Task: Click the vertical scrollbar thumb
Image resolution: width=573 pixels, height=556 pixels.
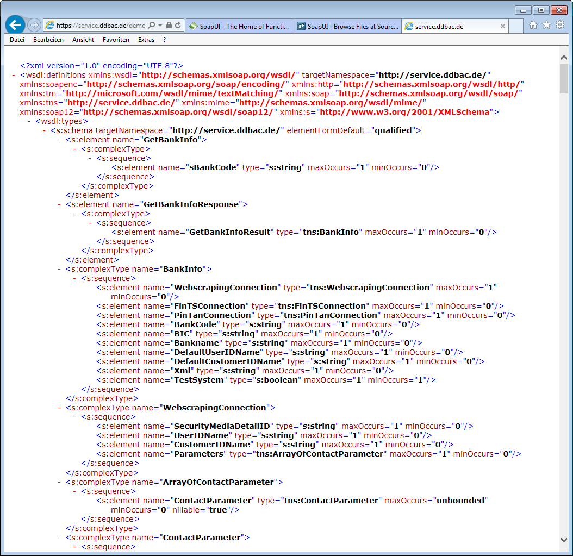Action: click(564, 79)
